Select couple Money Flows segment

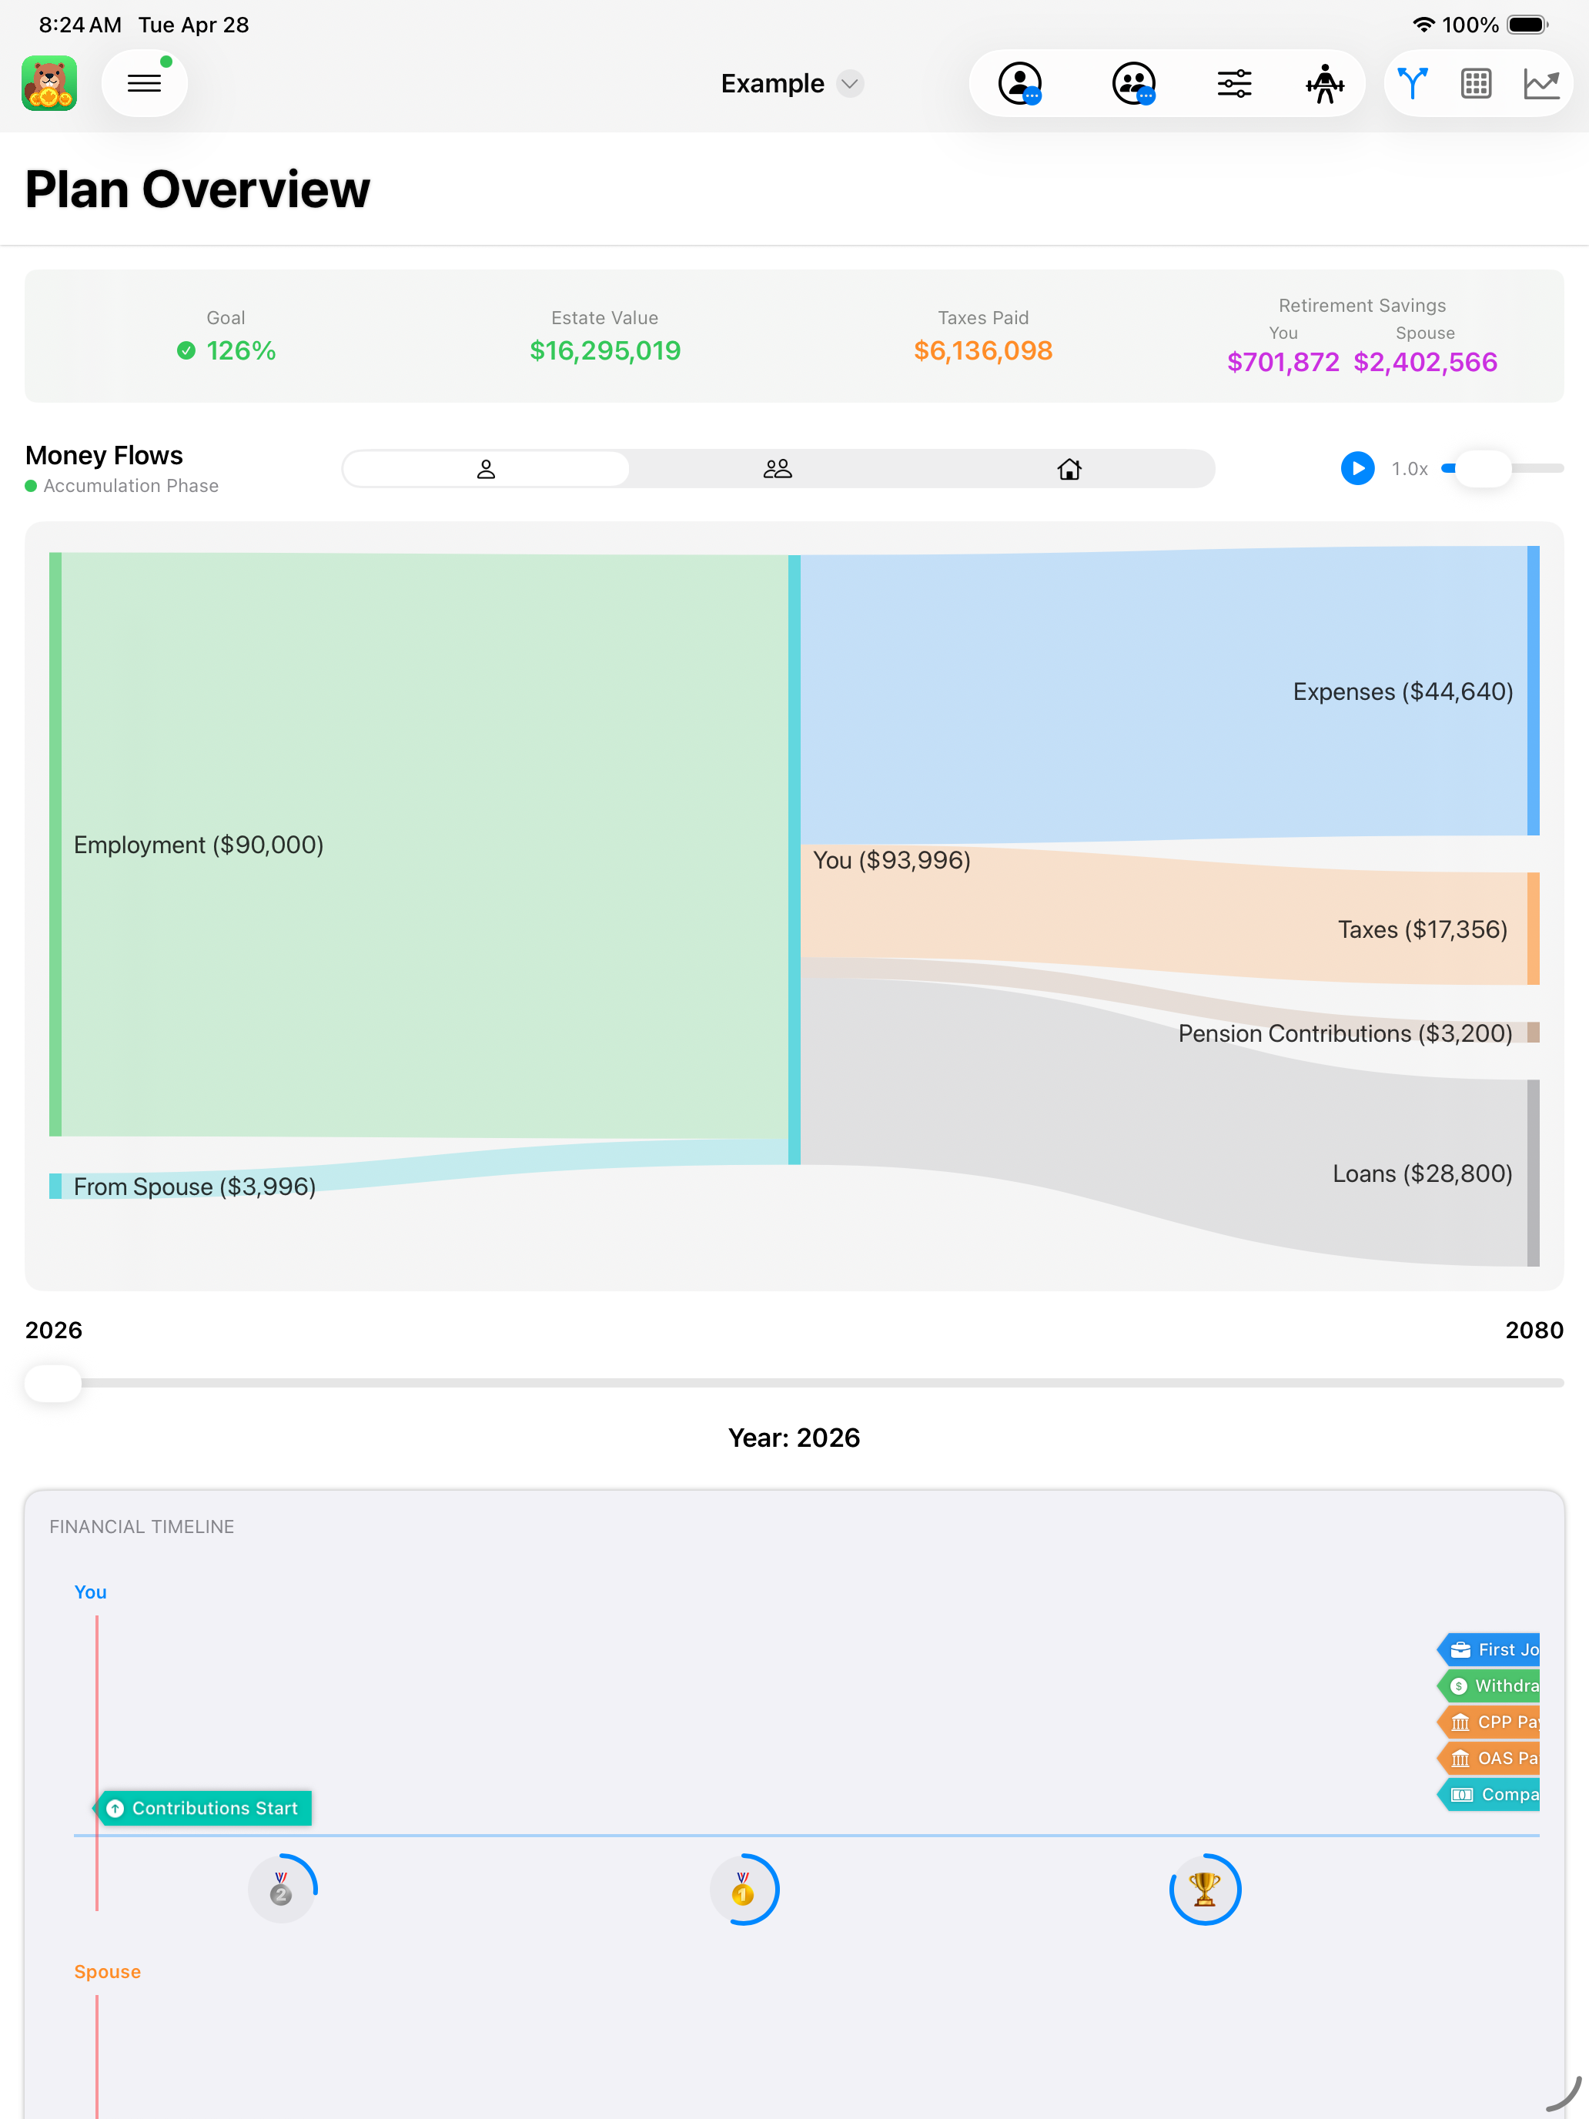pos(778,468)
